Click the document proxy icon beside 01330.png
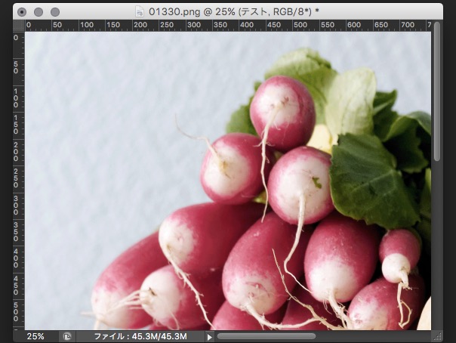 pos(139,11)
